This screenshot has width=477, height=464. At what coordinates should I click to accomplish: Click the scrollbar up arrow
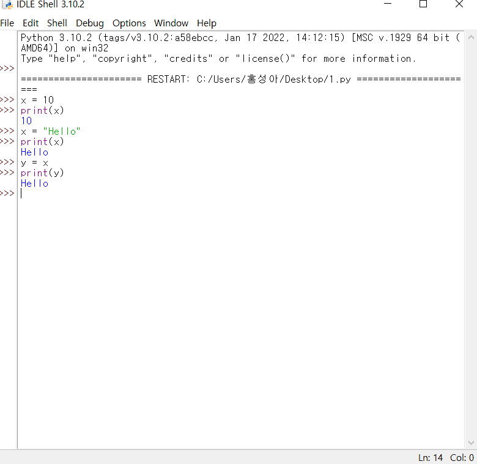(x=471, y=37)
